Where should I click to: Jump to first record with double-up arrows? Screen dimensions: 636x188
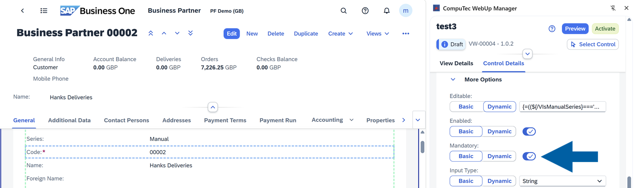(151, 33)
